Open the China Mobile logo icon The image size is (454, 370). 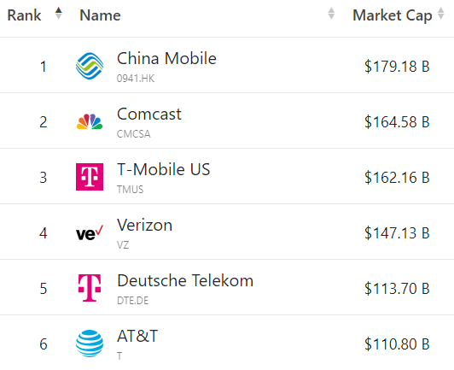tap(90, 66)
